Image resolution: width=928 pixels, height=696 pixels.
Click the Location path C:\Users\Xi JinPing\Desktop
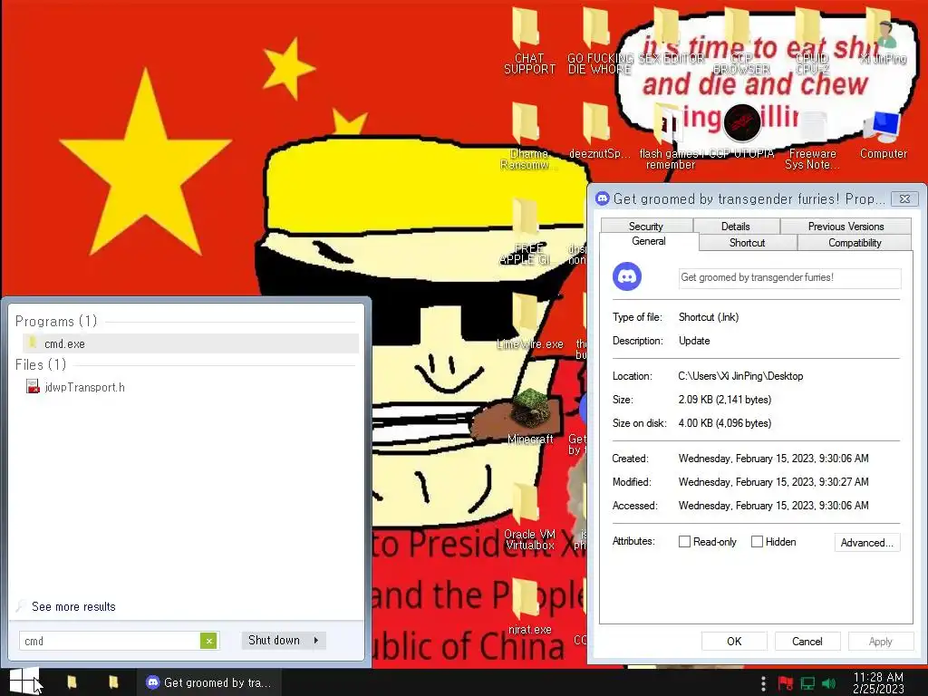[740, 376]
